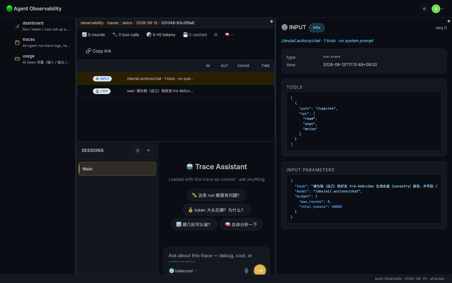Ask 'token 大头在哪? 为什么?' suggestion
Screen dimensions: 452x283
(216, 210)
